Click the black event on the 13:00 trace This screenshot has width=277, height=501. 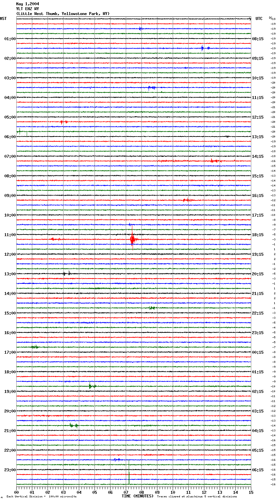(66, 273)
